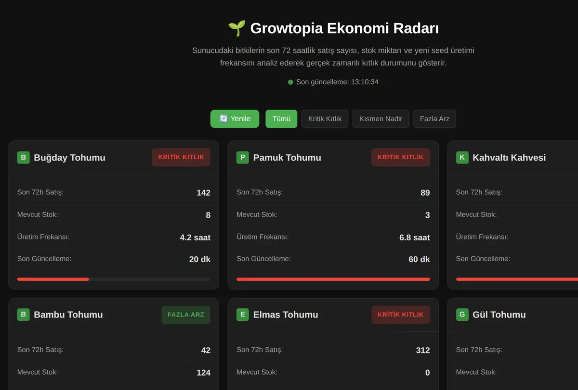Screen dimensions: 578x390
Task: Click Bambu Tohumu's Fazla Arz badge
Action: [186, 315]
